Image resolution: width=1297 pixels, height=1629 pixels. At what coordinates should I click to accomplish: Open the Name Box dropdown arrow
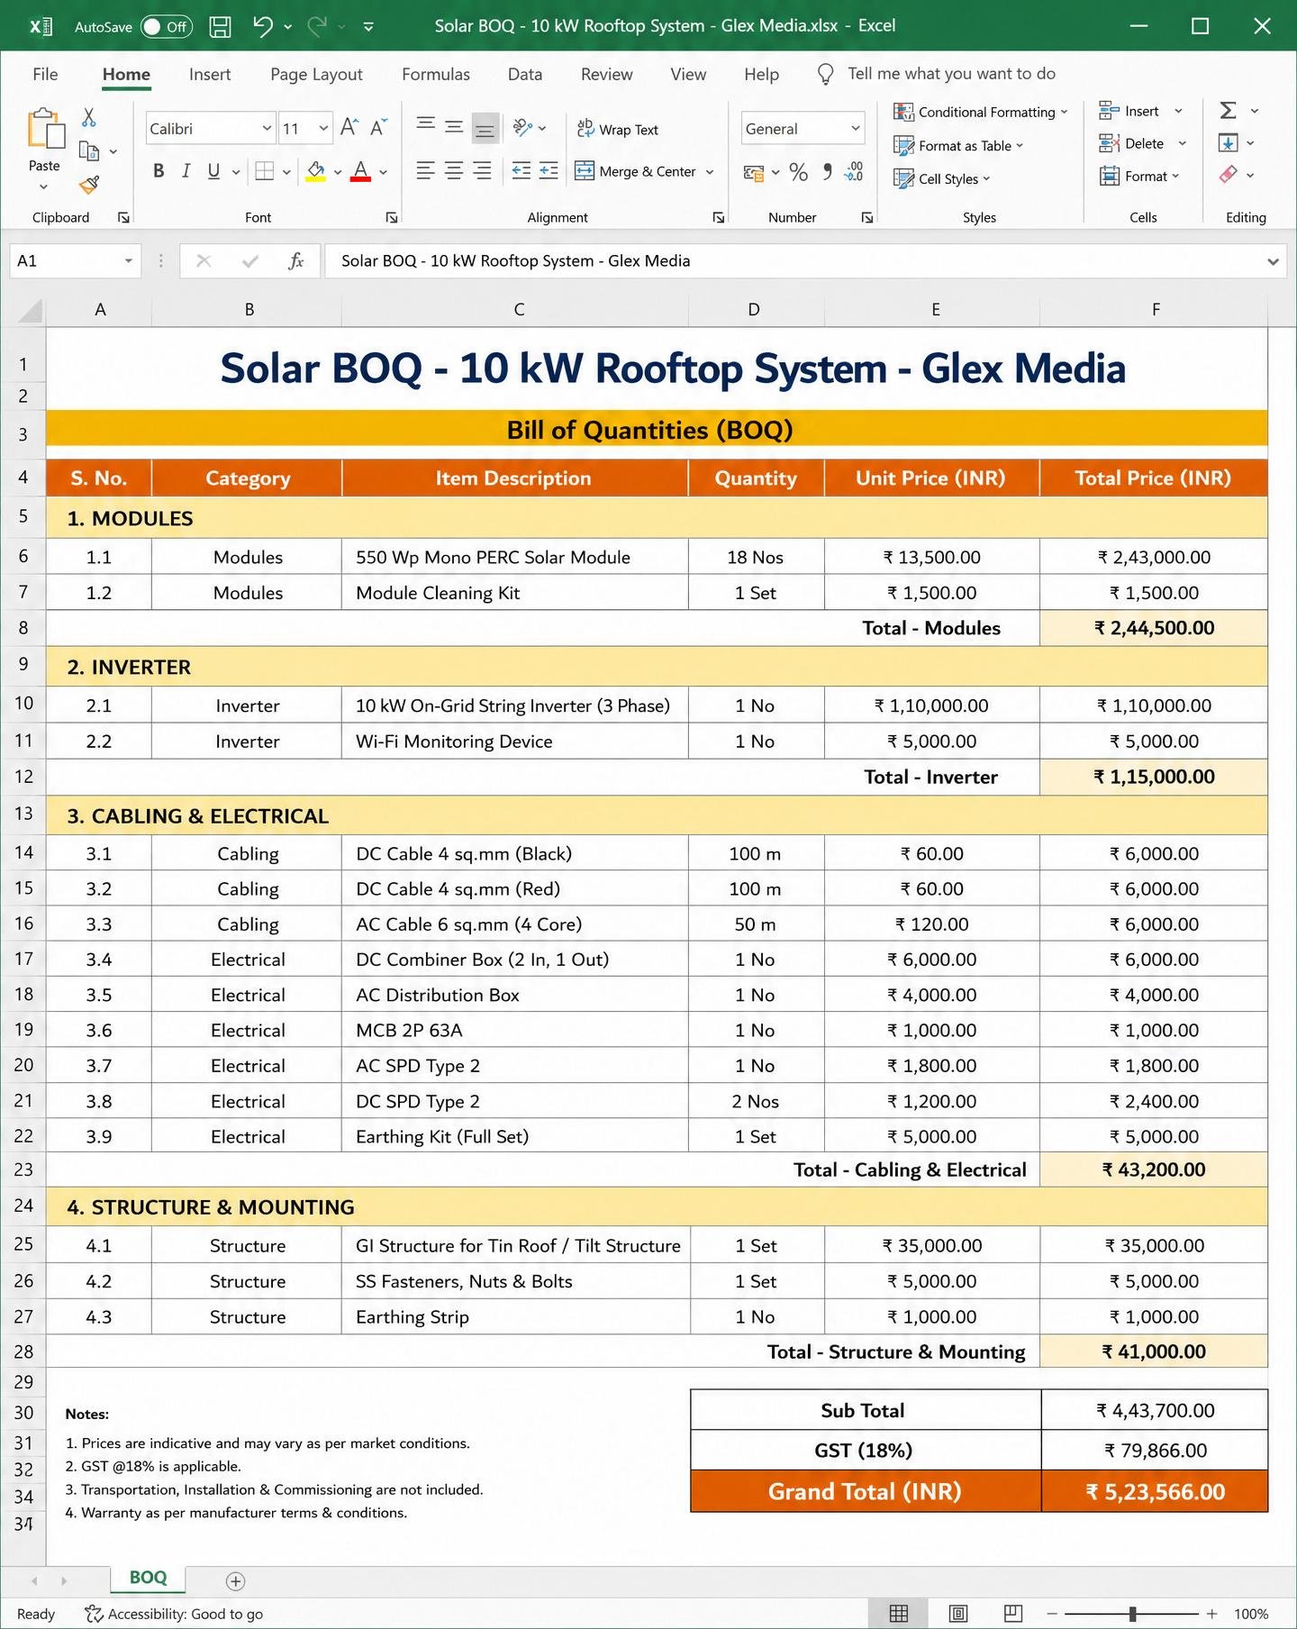tap(129, 261)
